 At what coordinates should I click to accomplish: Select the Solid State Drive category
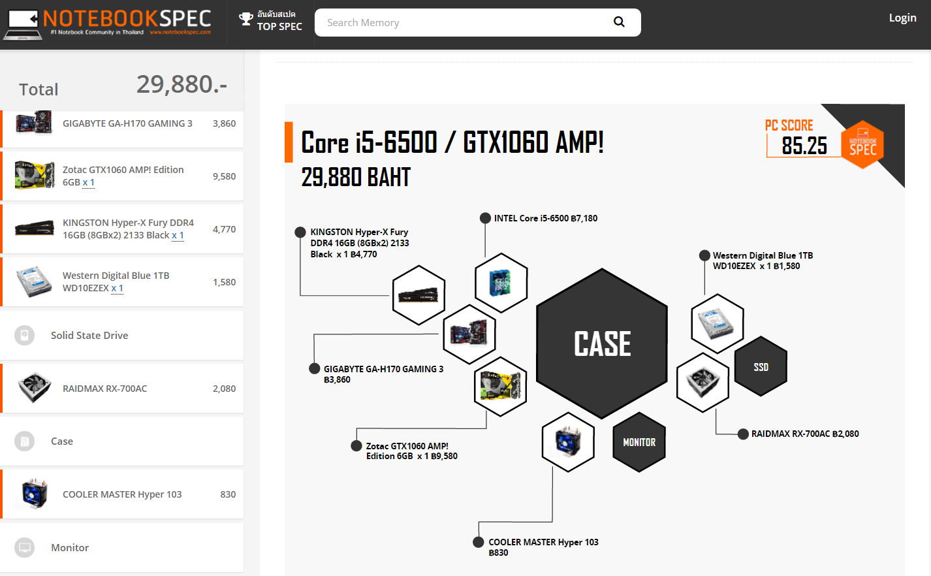coord(122,335)
